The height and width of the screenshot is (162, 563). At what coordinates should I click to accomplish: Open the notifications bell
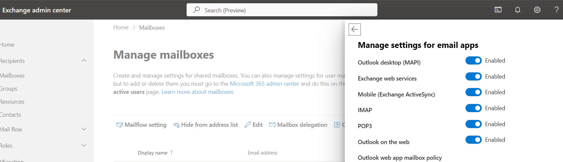point(518,10)
